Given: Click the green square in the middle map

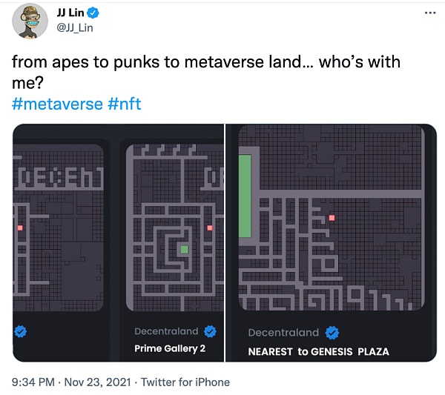Looking at the screenshot, I should coord(184,250).
